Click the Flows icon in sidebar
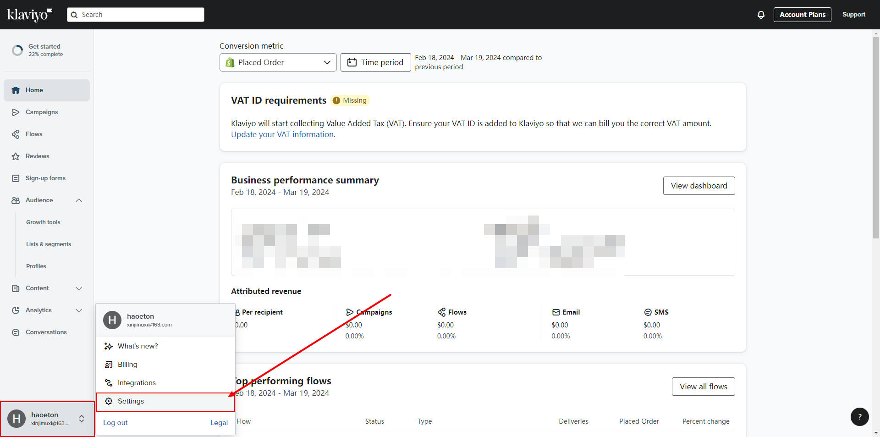Viewport: 880px width, 437px height. pos(16,134)
